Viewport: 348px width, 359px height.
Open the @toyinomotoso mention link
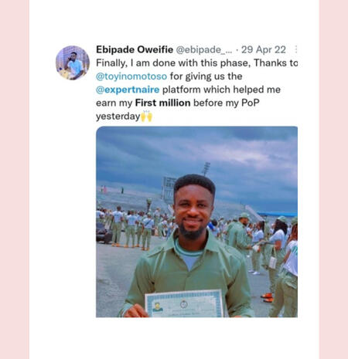coord(131,76)
